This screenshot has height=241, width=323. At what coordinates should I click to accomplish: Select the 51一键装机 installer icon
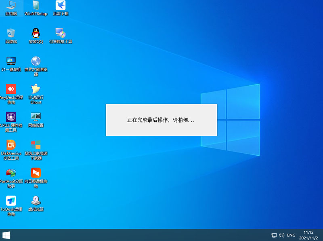11,61
